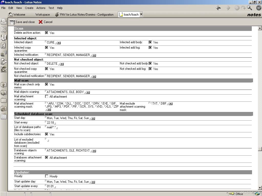The width and height of the screenshot is (262, 196).
Task: Click the vertical scrollbar thumb
Action: pos(260,149)
